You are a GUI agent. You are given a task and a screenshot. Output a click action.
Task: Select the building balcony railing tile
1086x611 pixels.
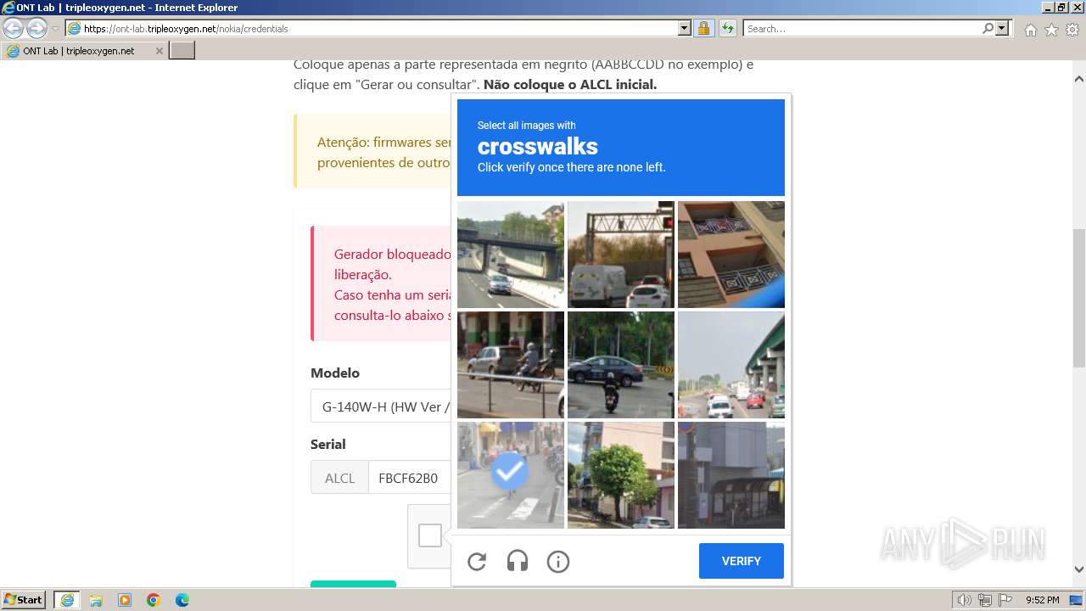coord(731,255)
